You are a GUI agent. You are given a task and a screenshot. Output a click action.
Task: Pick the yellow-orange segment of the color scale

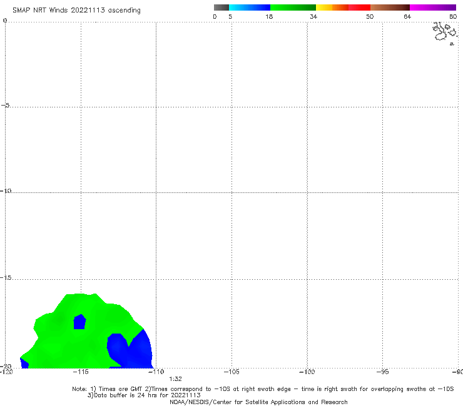tap(332, 7)
